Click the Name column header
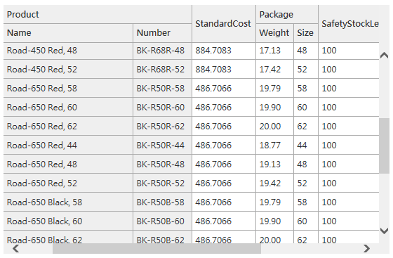Screen dimensions: 393x258 (68, 33)
